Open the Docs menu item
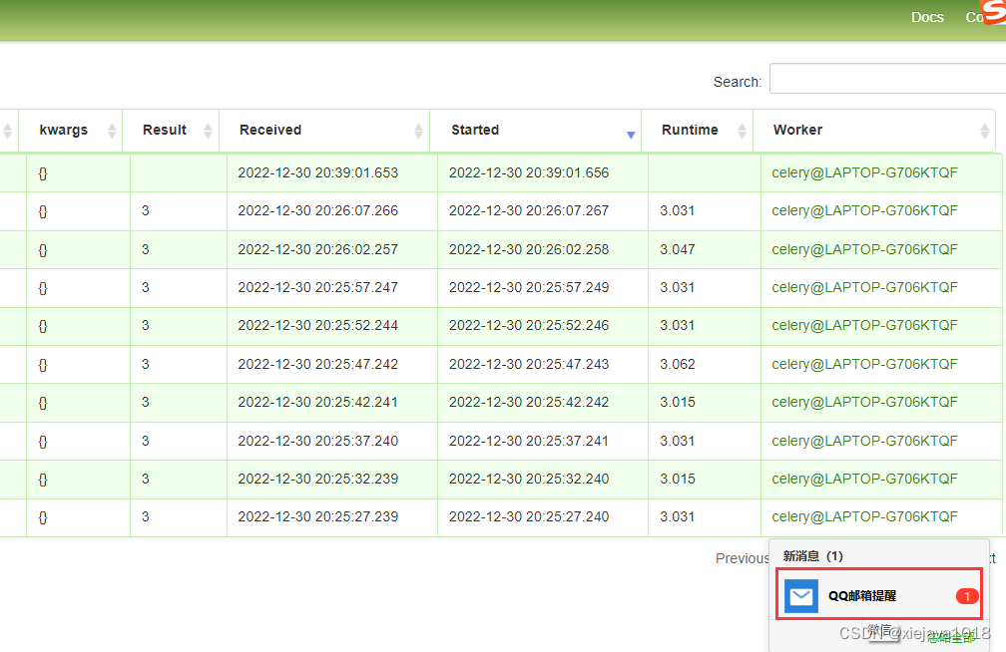Screen dimensions: 1006x652 pyautogui.click(x=927, y=17)
